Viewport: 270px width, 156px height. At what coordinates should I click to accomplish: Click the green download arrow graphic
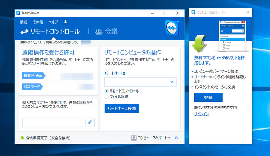coord(199,44)
